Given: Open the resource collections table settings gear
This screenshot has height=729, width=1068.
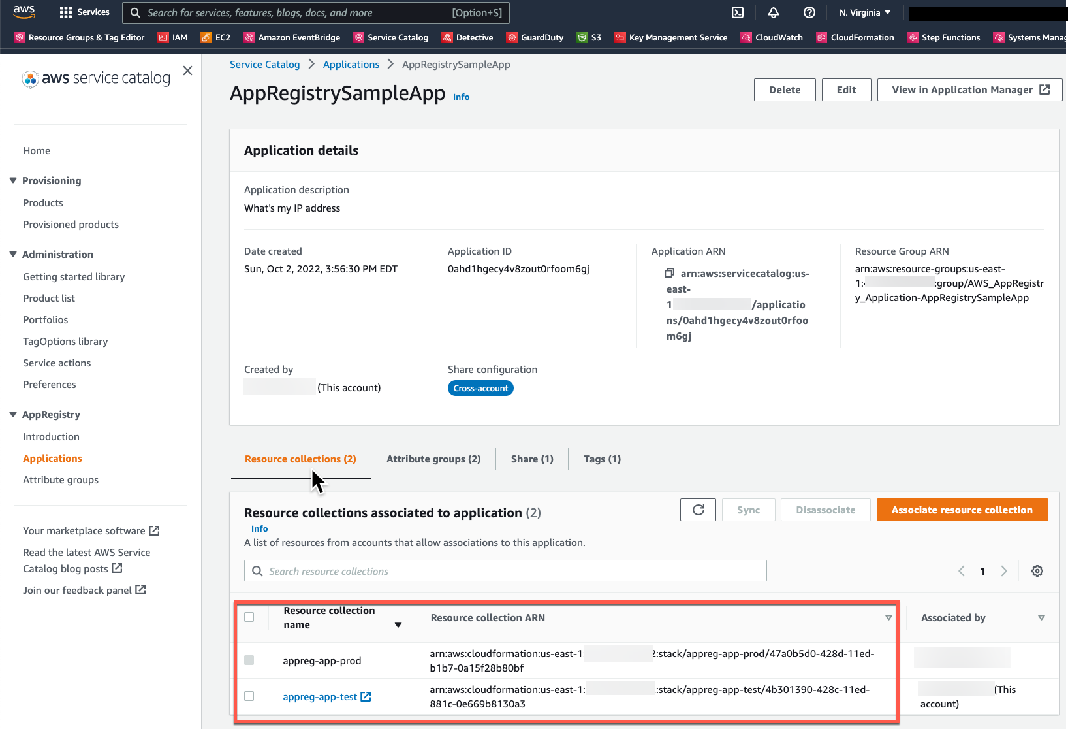Looking at the screenshot, I should pyautogui.click(x=1037, y=571).
